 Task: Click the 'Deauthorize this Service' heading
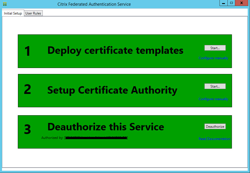coord(106,127)
